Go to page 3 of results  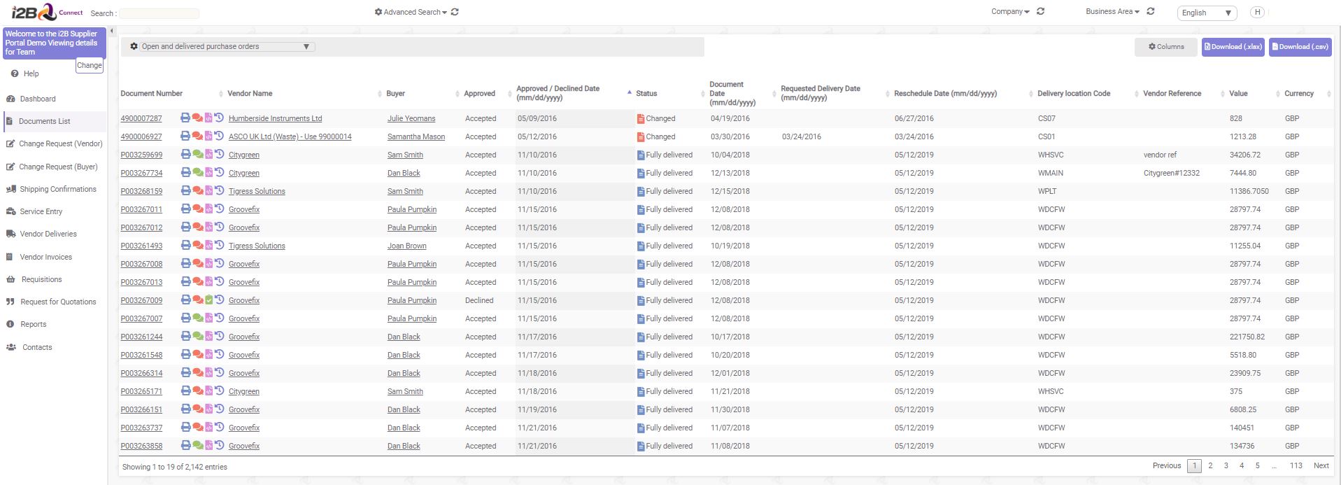[x=1226, y=465]
